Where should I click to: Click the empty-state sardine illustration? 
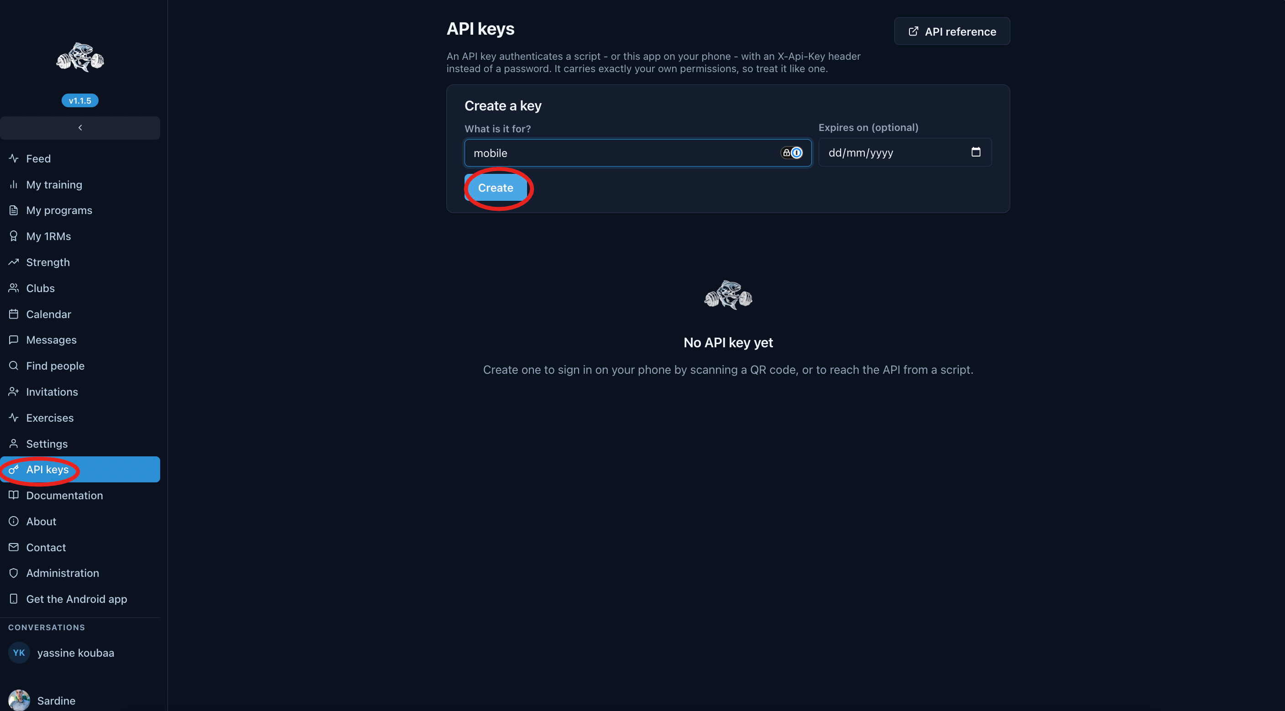(728, 295)
